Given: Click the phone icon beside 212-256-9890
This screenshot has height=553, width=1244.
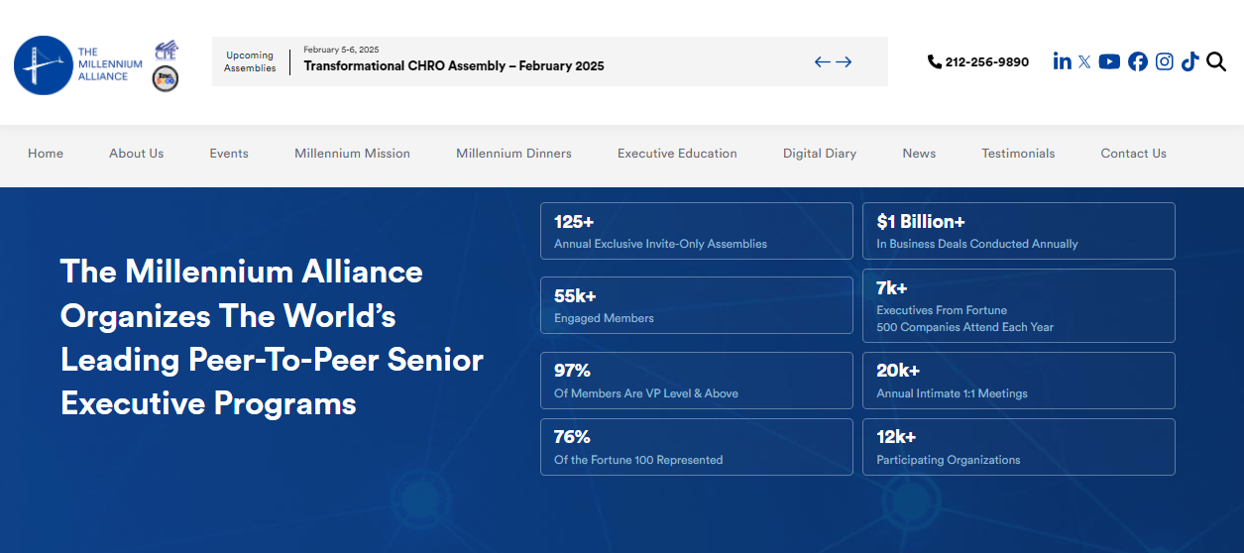Looking at the screenshot, I should coord(935,61).
